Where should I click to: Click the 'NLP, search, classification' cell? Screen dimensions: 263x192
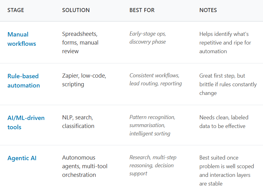pyautogui.click(x=78, y=122)
